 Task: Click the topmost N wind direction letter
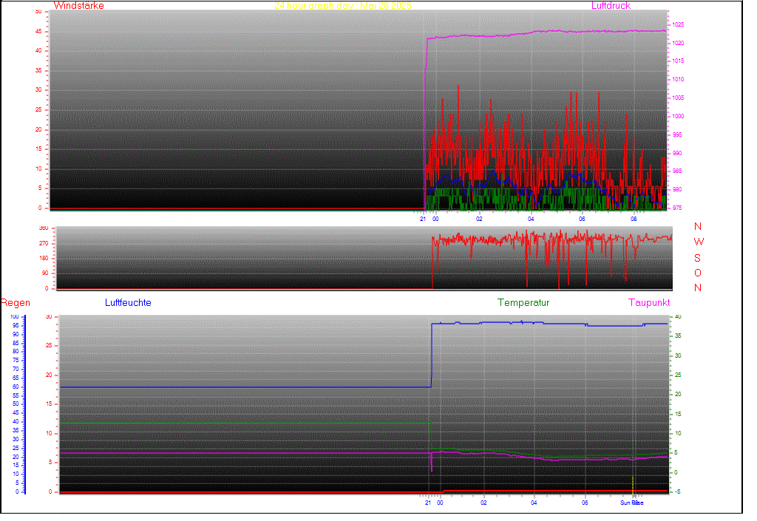(698, 227)
